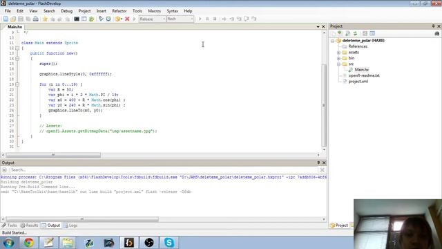The image size is (442, 249).
Task: Click the Output horizontal scrollbar thumb
Action: coord(82,219)
